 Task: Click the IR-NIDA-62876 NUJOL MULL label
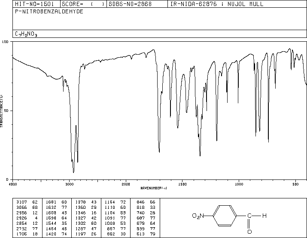click(217, 4)
